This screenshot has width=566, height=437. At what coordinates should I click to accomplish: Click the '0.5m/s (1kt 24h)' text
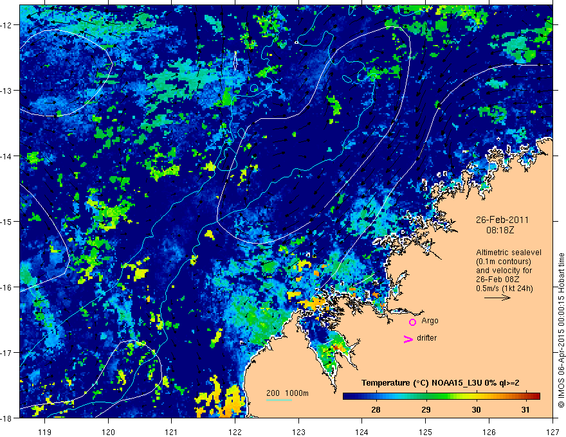(x=504, y=289)
